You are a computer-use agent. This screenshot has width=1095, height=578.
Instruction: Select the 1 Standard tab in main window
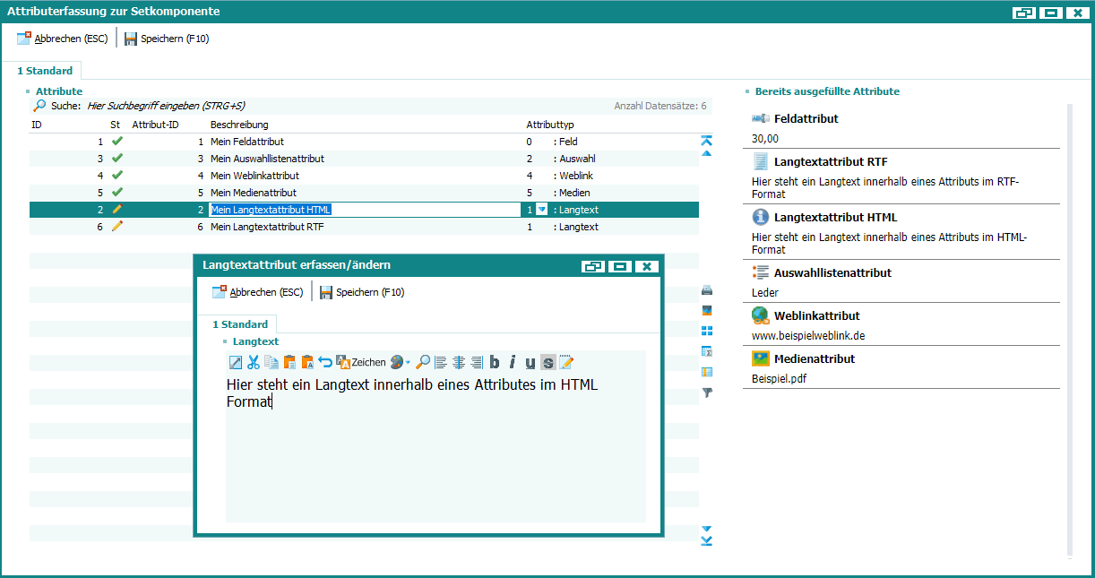click(45, 71)
